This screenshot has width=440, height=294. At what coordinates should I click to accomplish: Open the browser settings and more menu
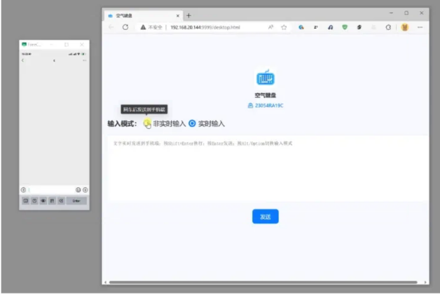[420, 27]
